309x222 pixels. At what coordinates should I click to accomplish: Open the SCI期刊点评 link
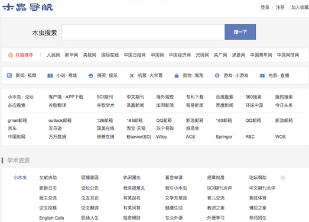coord(219,188)
